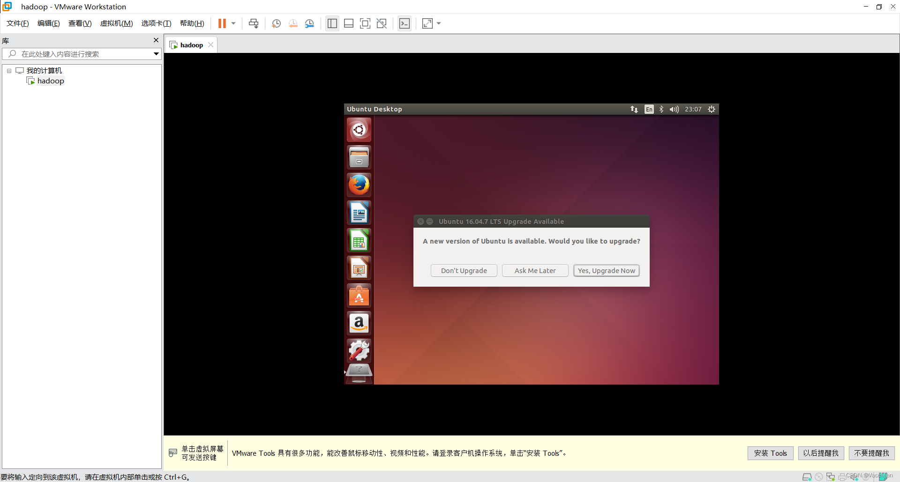Enter full screen mode via toolbar icon
The width and height of the screenshot is (900, 482).
tap(365, 23)
